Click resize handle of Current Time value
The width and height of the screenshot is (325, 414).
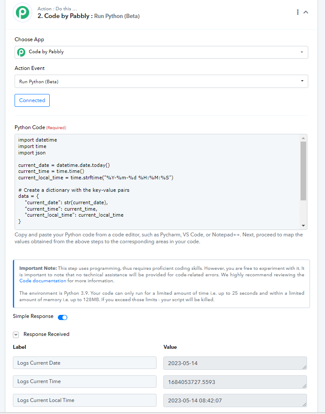point(304,386)
